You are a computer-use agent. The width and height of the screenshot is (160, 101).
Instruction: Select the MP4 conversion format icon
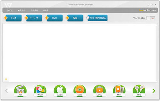click(119, 91)
